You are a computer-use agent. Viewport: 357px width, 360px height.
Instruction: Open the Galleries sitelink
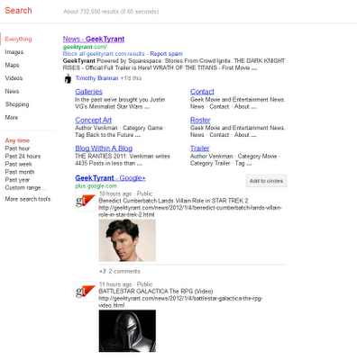89,92
